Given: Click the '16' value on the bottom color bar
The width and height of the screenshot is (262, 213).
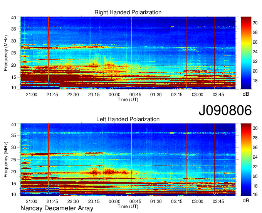Looking at the screenshot, I should point(255,194).
